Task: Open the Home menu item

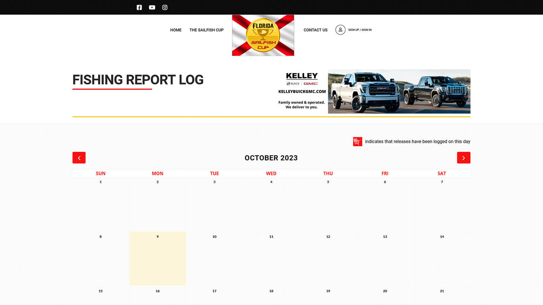Action: coord(176,30)
